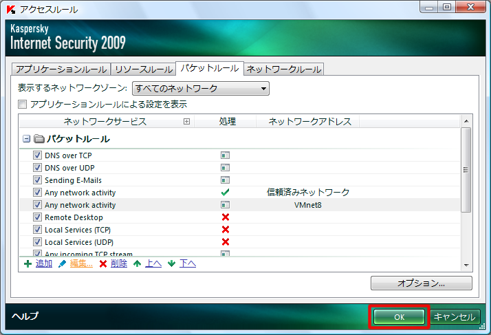Screen dimensions: 491x335
Task: Click the green up arrow 上へ icon
Action: pyautogui.click(x=137, y=263)
